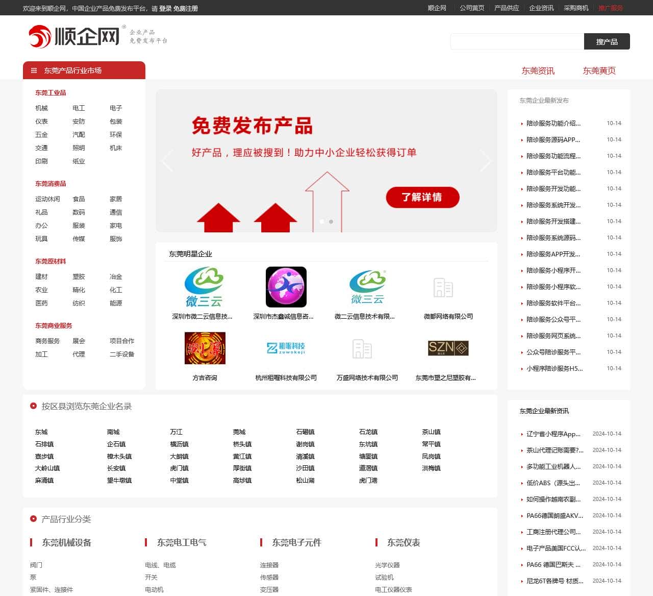The height and width of the screenshot is (596, 653).
Task: Open the 东莞工业品 category heading
Action: (x=51, y=93)
